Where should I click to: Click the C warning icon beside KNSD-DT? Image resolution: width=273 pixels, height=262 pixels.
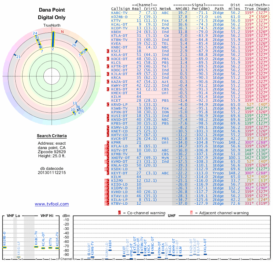tap(108, 120)
